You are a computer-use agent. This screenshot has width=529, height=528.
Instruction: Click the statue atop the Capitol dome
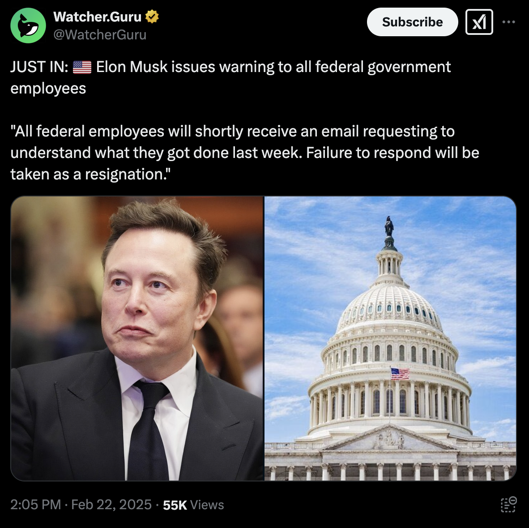point(389,226)
